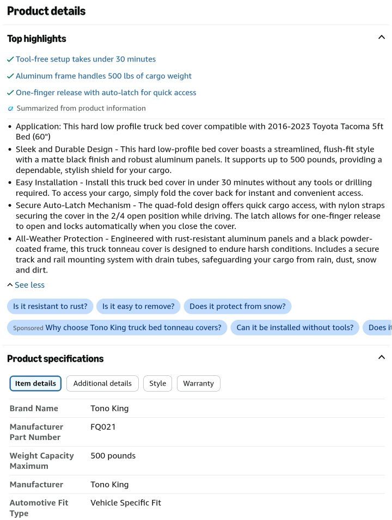This screenshot has height=520, width=392.
Task: Switch to the Style tab
Action: coord(158,383)
